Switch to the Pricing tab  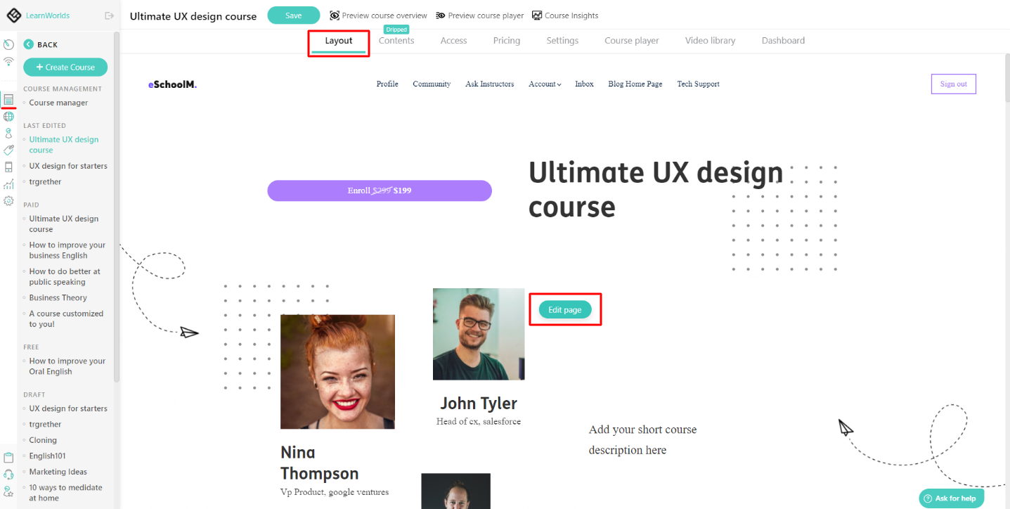coord(506,40)
